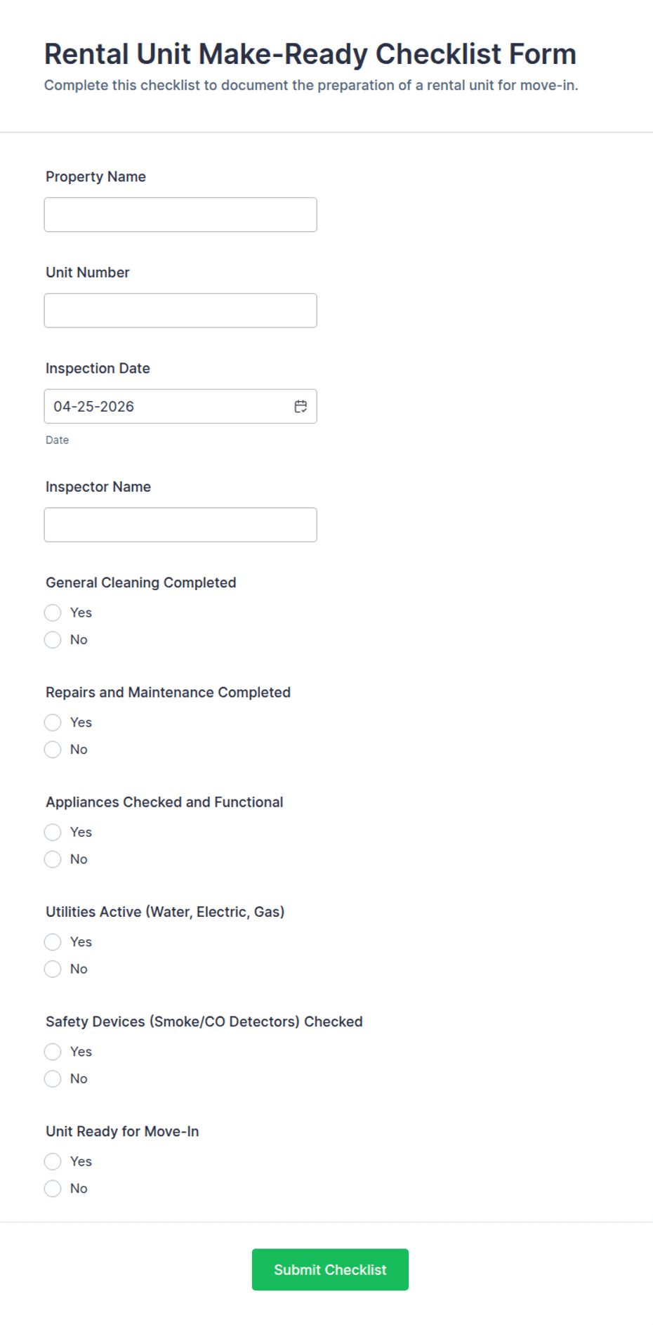Mark No for Appliances Checked and Functional
This screenshot has width=653, height=1325.
(x=53, y=859)
